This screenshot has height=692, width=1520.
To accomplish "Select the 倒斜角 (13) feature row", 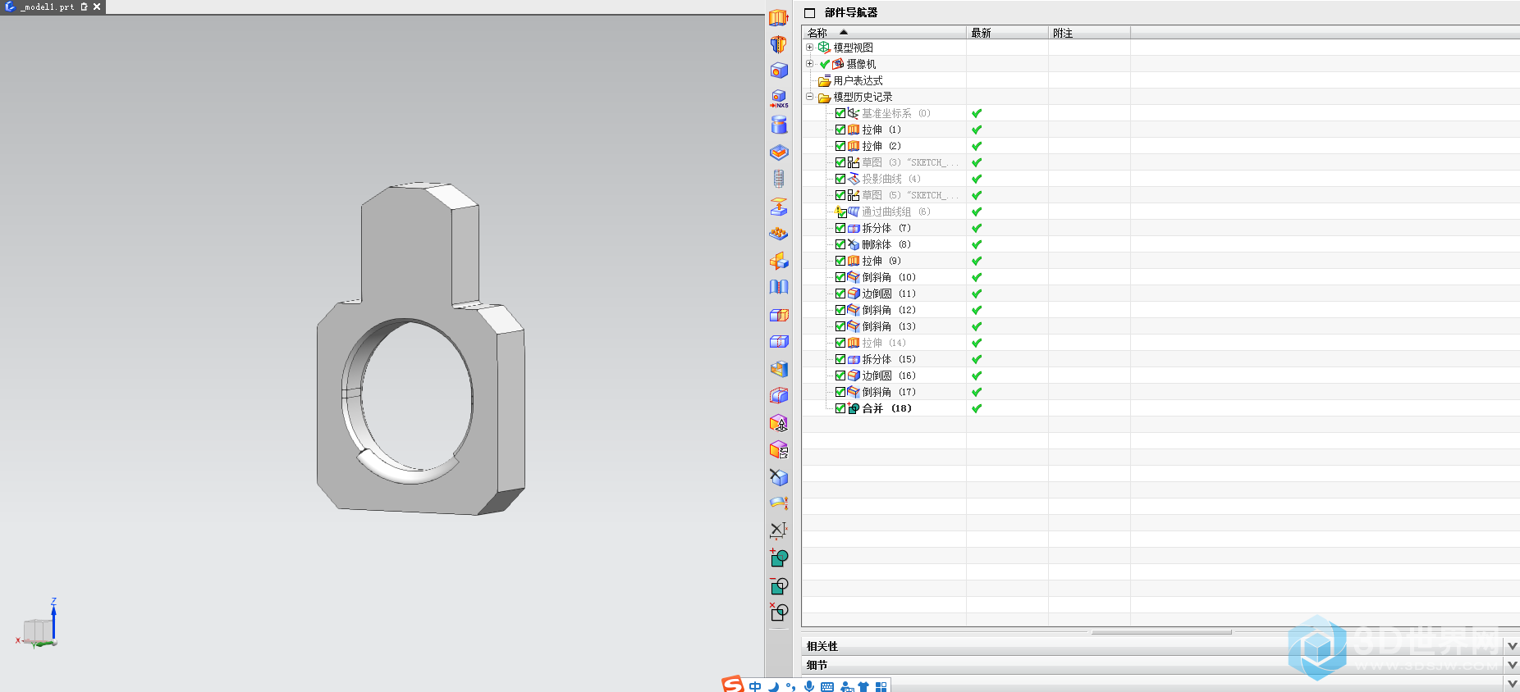I will [x=881, y=326].
